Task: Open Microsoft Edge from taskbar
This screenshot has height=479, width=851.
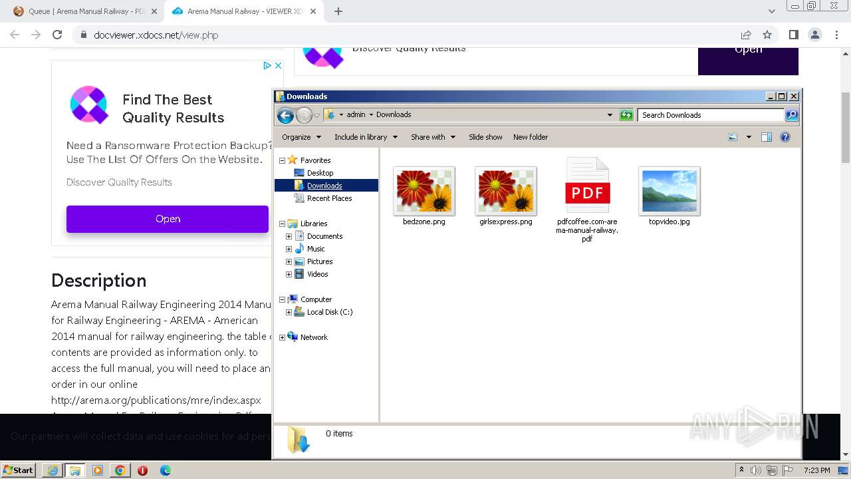Action: tap(165, 470)
